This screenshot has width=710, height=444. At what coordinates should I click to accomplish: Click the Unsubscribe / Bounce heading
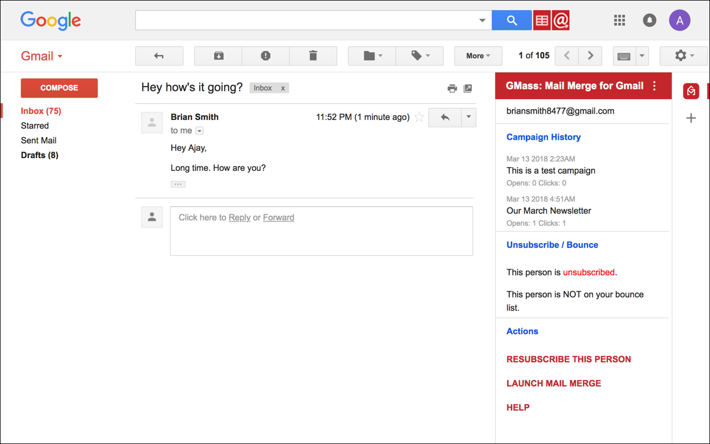552,245
